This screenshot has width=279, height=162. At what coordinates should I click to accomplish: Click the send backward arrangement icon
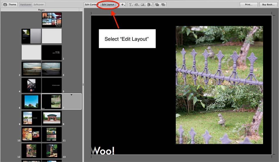click(x=163, y=5)
